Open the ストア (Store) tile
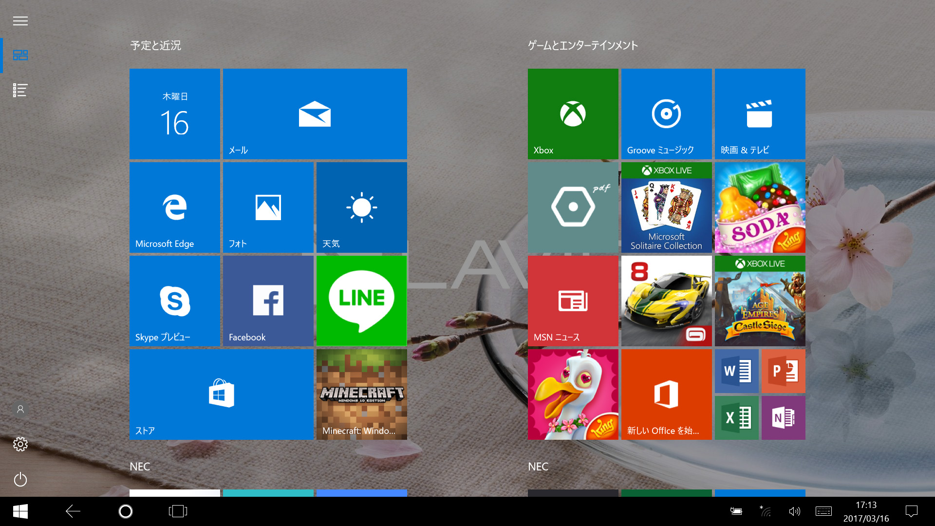This screenshot has width=935, height=526. pyautogui.click(x=221, y=394)
